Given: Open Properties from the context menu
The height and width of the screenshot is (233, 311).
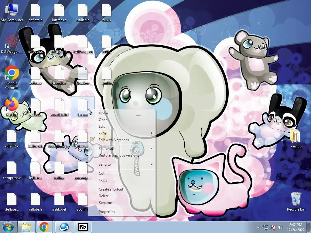Looking at the screenshot, I should [x=122, y=212].
